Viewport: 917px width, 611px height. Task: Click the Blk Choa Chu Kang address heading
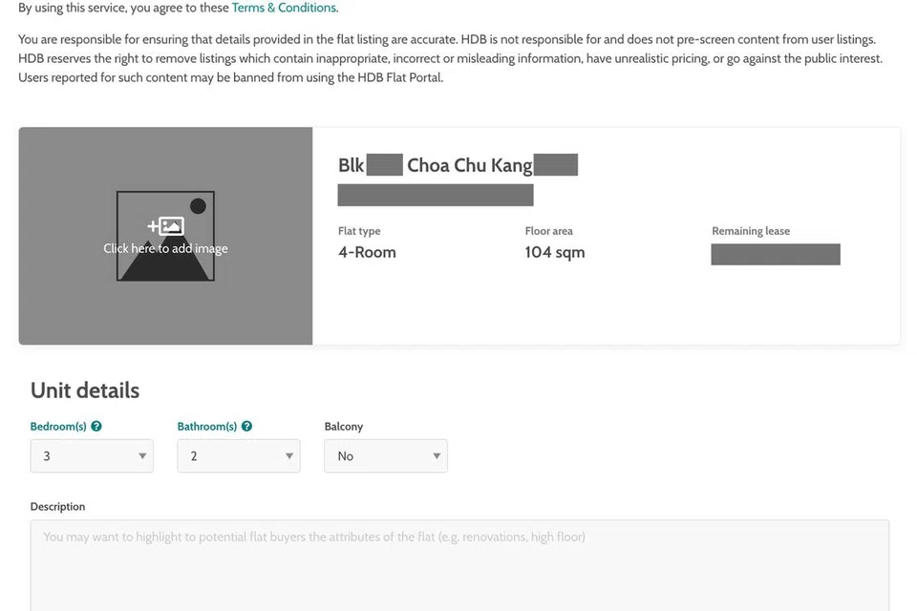(x=458, y=165)
